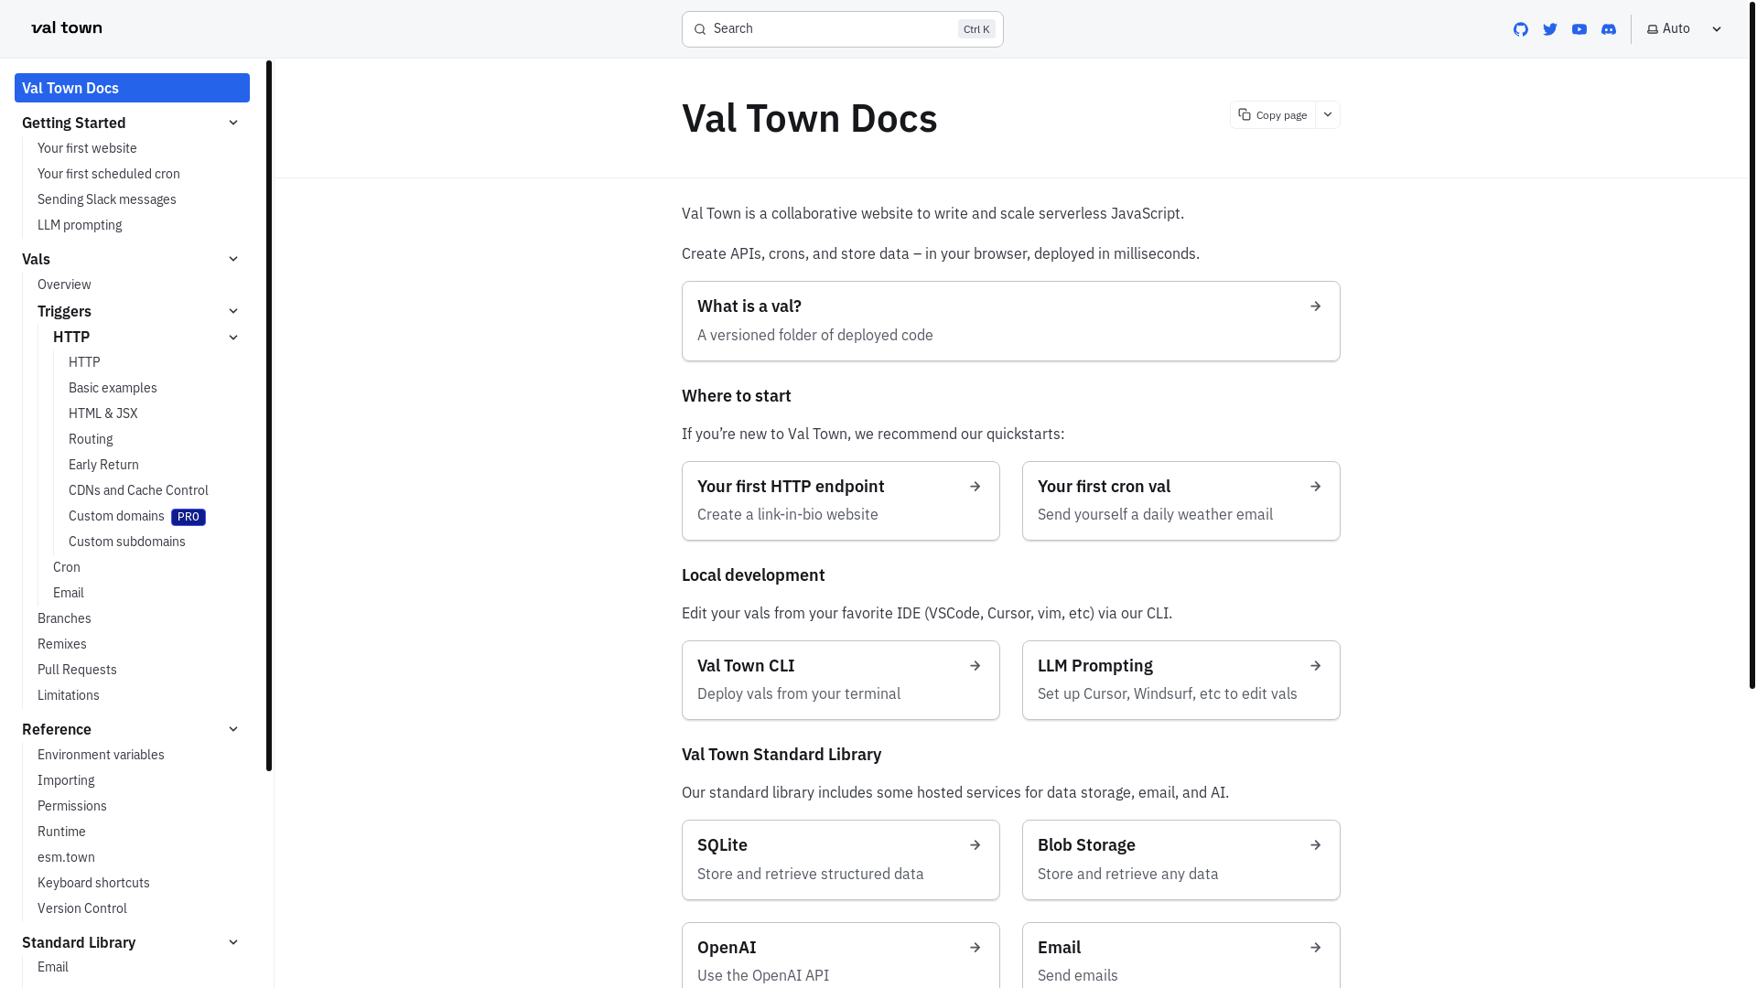The width and height of the screenshot is (1757, 988).
Task: Open the YouTube icon link
Action: [1579, 29]
